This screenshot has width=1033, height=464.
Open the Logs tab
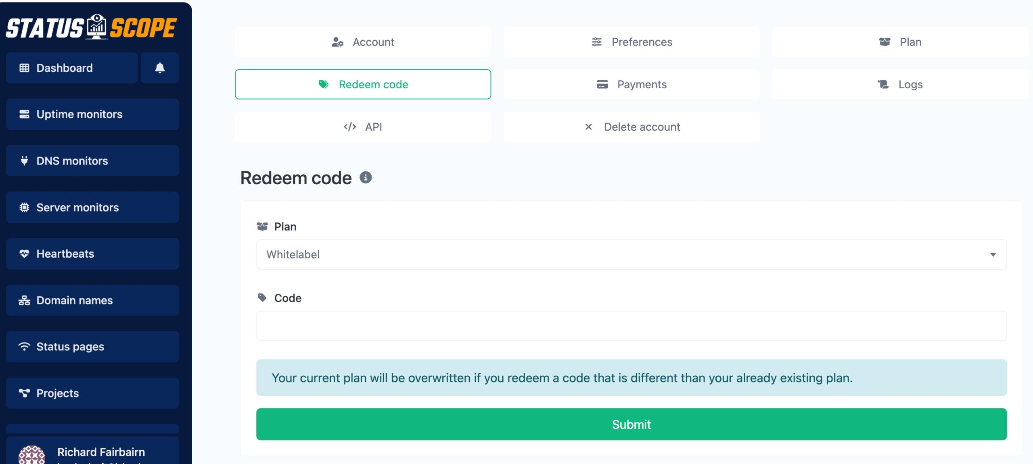point(900,84)
